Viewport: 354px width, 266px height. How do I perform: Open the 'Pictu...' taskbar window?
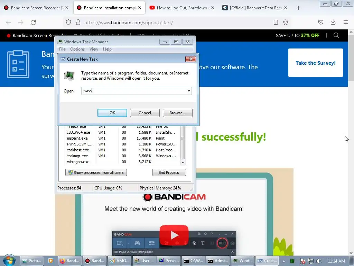31,261
